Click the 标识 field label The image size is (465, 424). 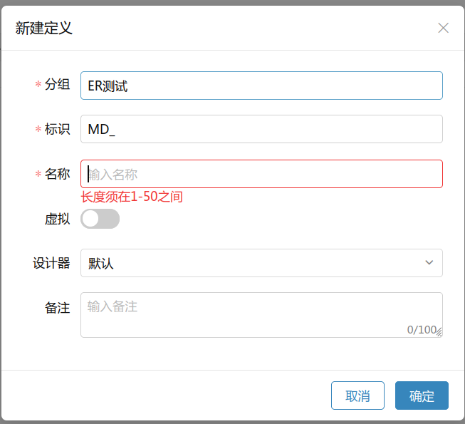(57, 129)
